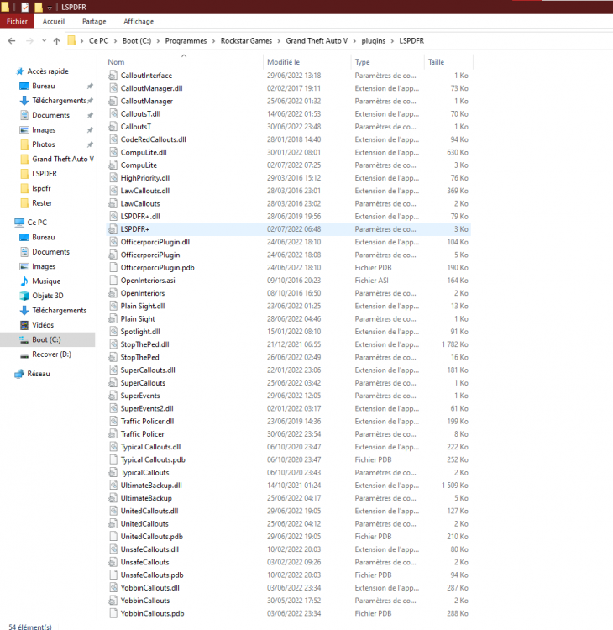
Task: Select CalloutManager.dll file icon
Action: tap(113, 88)
